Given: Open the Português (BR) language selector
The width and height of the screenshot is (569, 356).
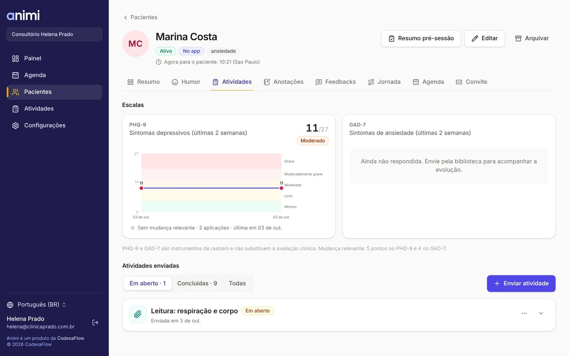Looking at the screenshot, I should point(37,305).
